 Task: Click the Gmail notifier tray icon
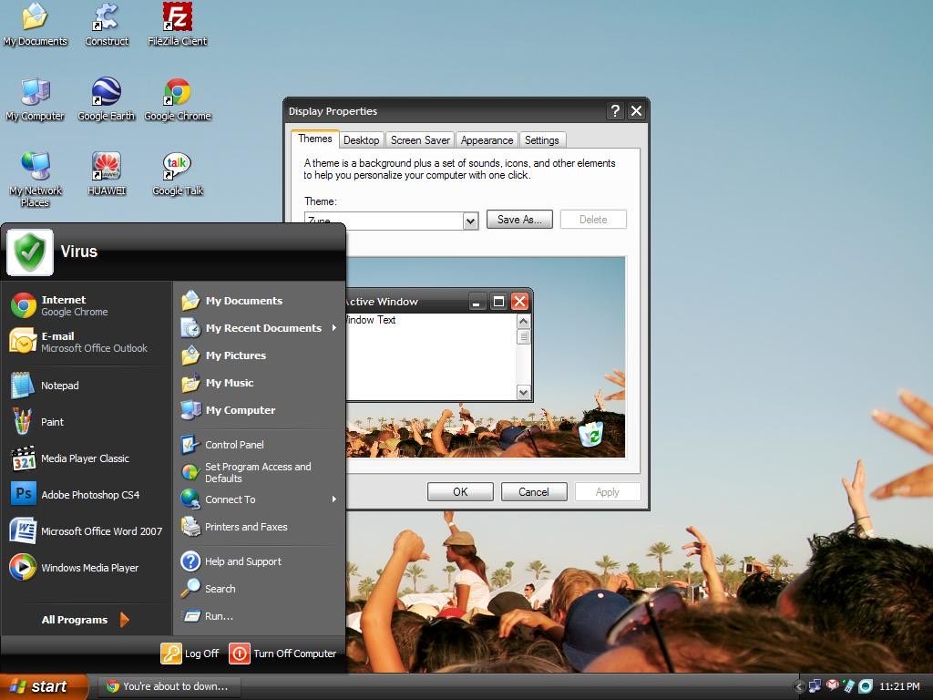pyautogui.click(x=832, y=685)
